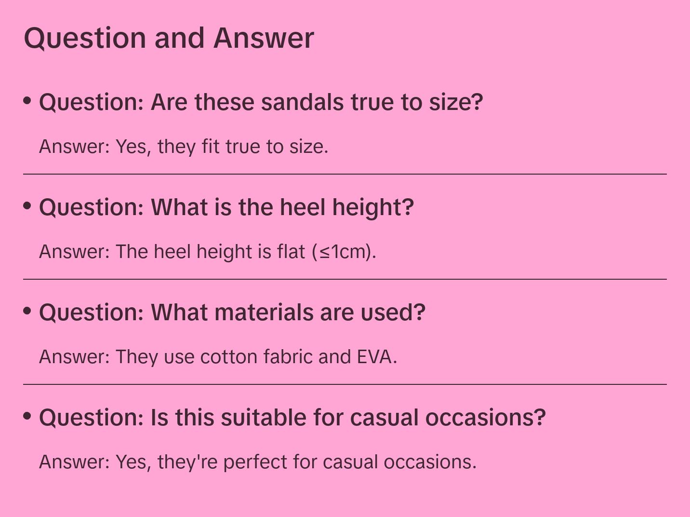This screenshot has height=517, width=690.
Task: Click the bullet beside the materials question
Action: 27,311
